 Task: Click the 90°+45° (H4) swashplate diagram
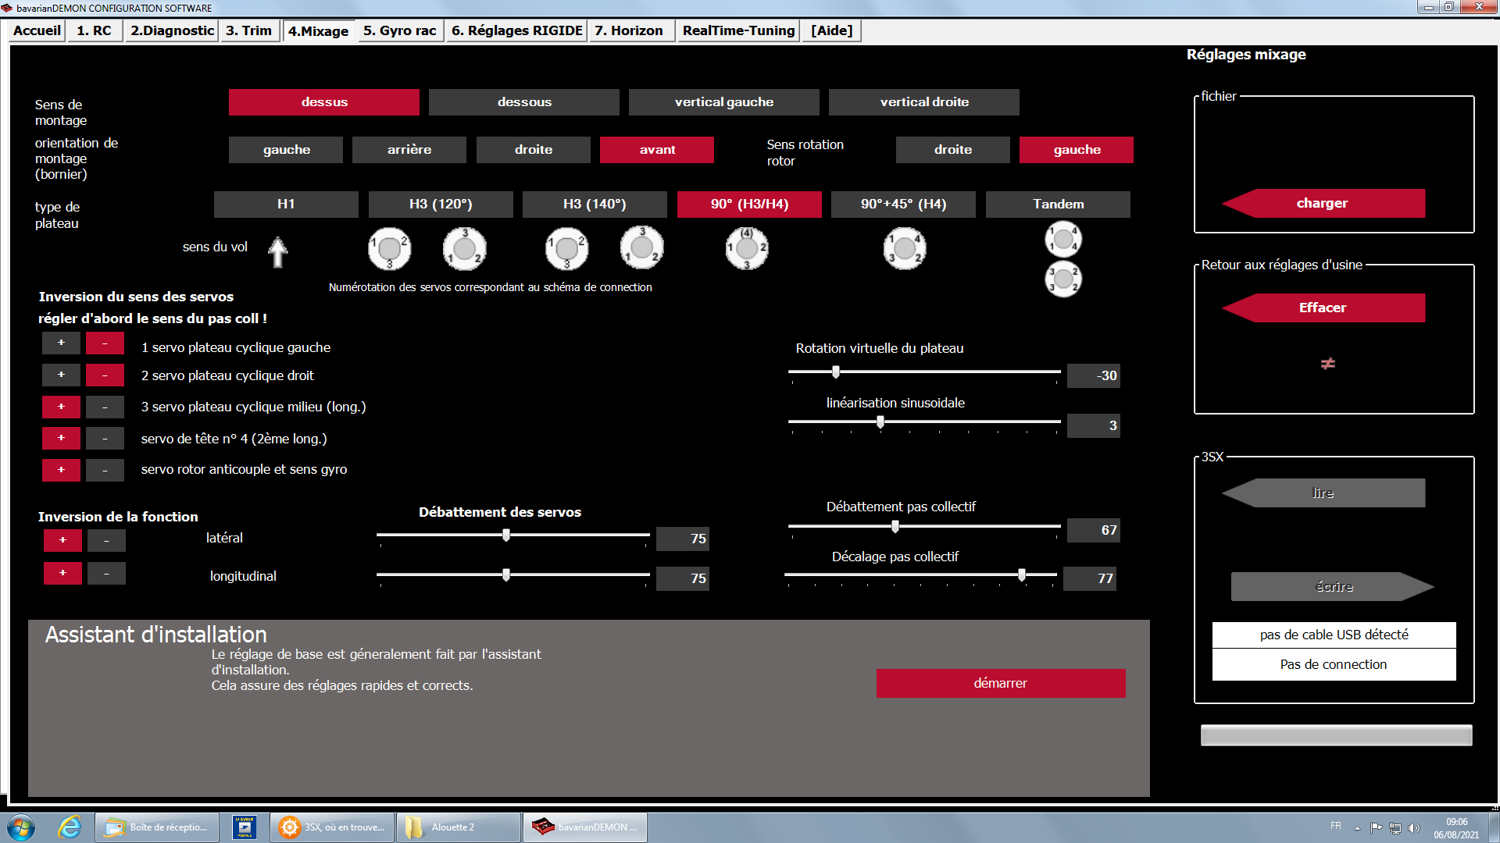905,249
